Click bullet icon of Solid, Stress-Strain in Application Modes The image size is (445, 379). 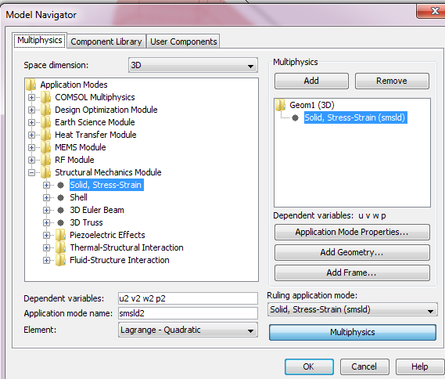60,185
